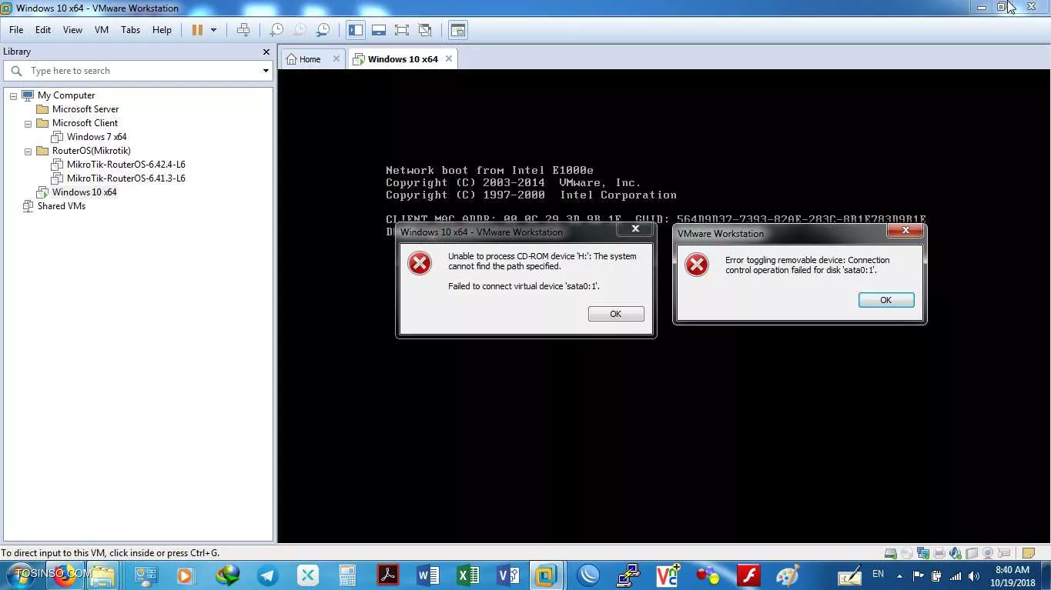Close the Windows 10 x64 tab
The image size is (1051, 590).
[449, 58]
